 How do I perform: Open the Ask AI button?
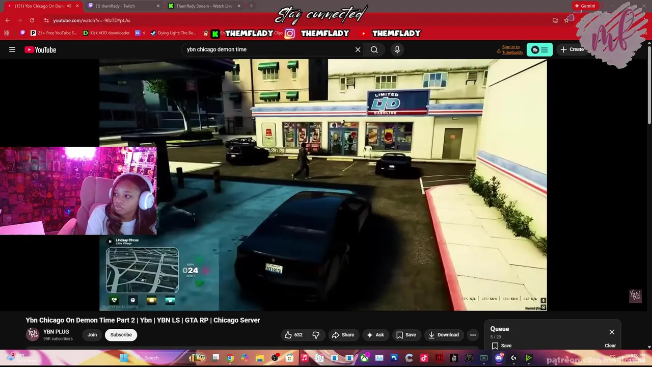[375, 335]
